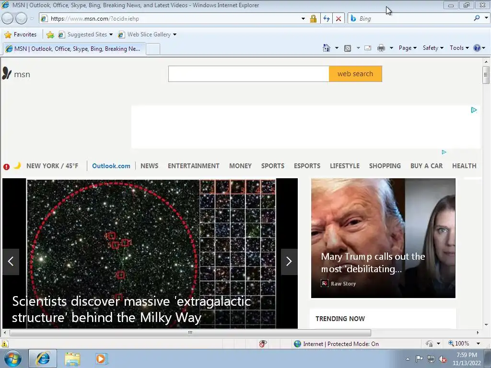Click the vertical scrollbar thumb
The height and width of the screenshot is (368, 491).
[486, 75]
